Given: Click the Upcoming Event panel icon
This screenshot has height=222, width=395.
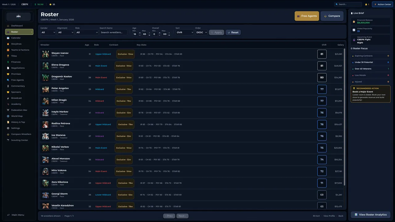Looking at the screenshot, I should (354, 40).
